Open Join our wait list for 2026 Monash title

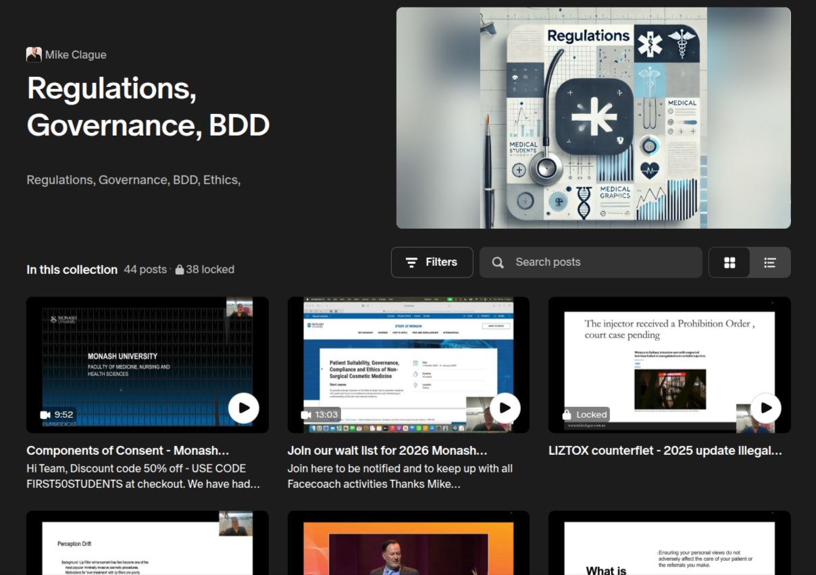coord(387,450)
